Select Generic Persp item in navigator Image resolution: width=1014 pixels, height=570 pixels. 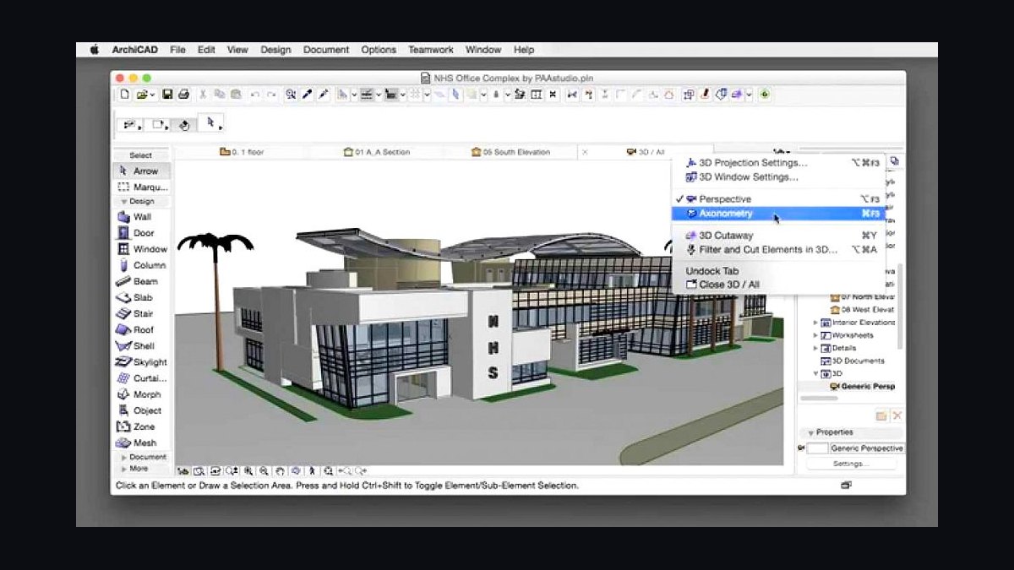pyautogui.click(x=861, y=386)
